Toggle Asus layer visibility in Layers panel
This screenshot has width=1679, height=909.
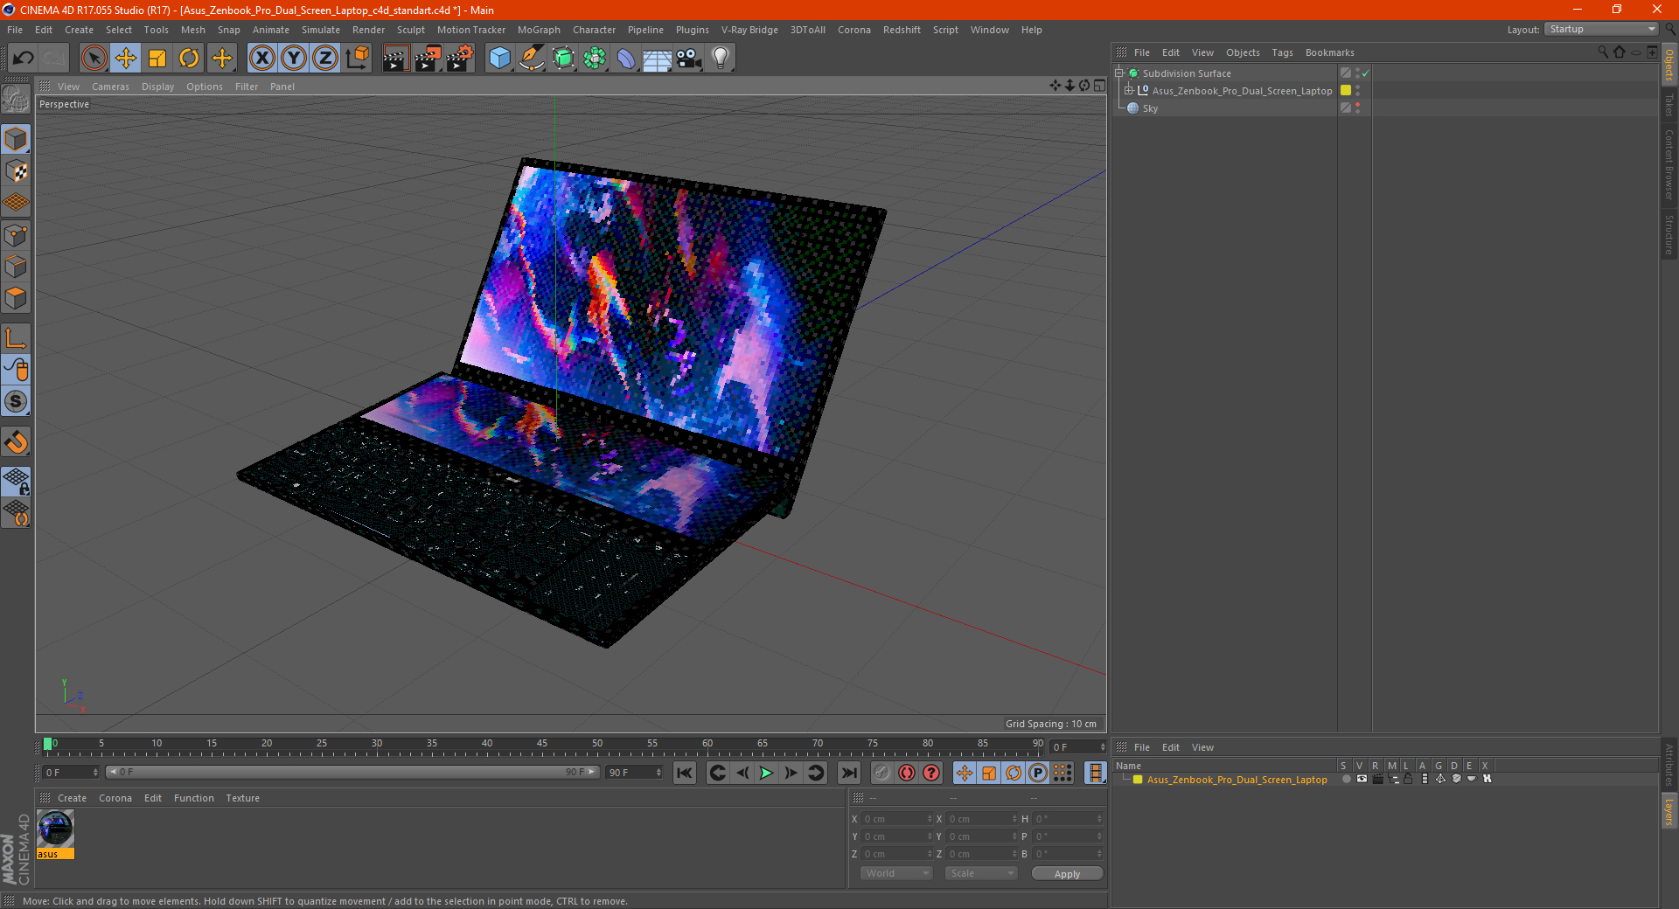1362,779
